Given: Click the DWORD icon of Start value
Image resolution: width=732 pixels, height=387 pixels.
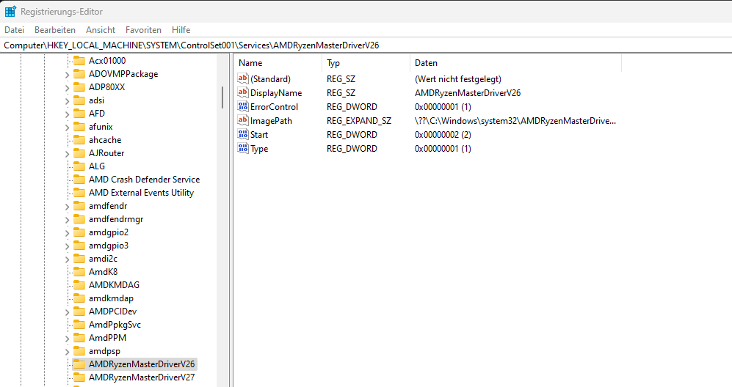Looking at the screenshot, I should 243,134.
